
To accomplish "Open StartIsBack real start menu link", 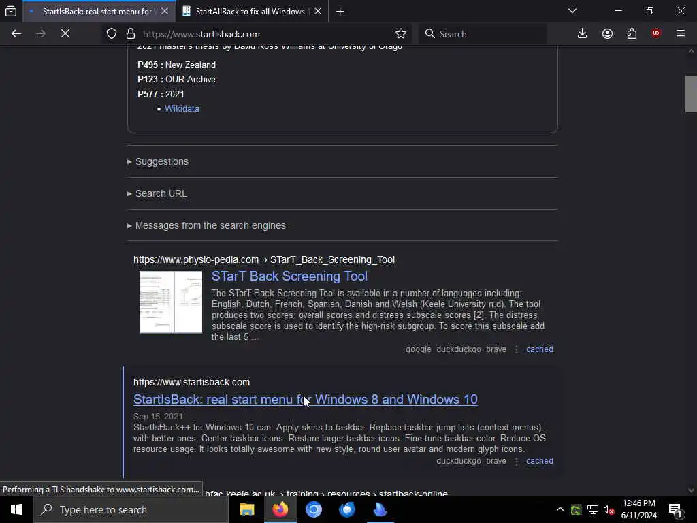I will [306, 399].
